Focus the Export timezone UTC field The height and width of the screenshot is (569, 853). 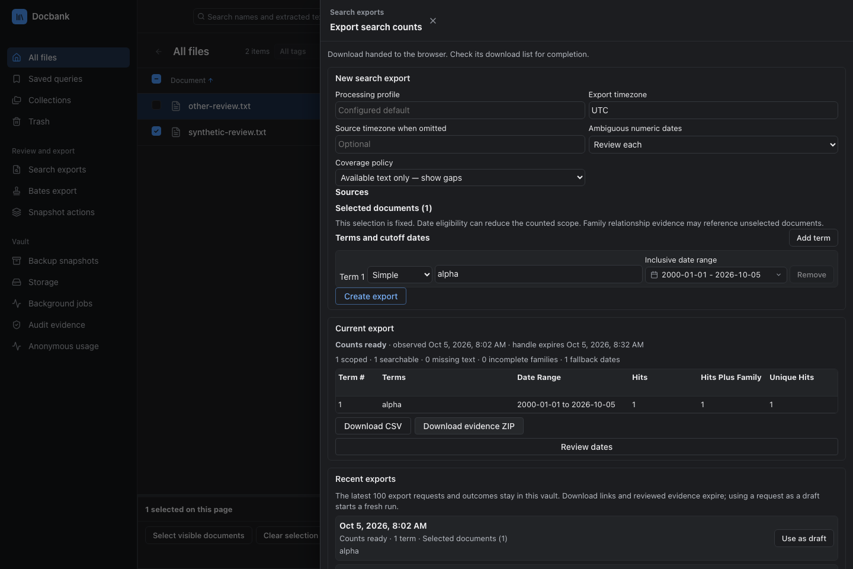click(713, 110)
